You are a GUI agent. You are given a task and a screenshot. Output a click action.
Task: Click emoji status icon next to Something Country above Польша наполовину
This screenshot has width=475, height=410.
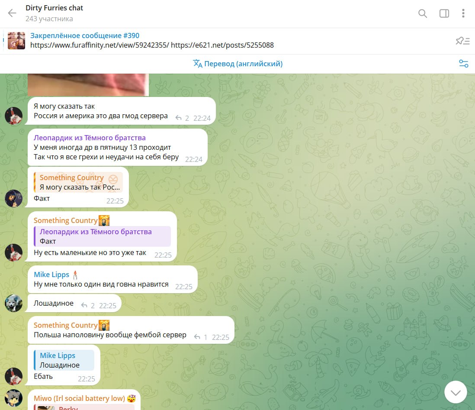(x=104, y=325)
